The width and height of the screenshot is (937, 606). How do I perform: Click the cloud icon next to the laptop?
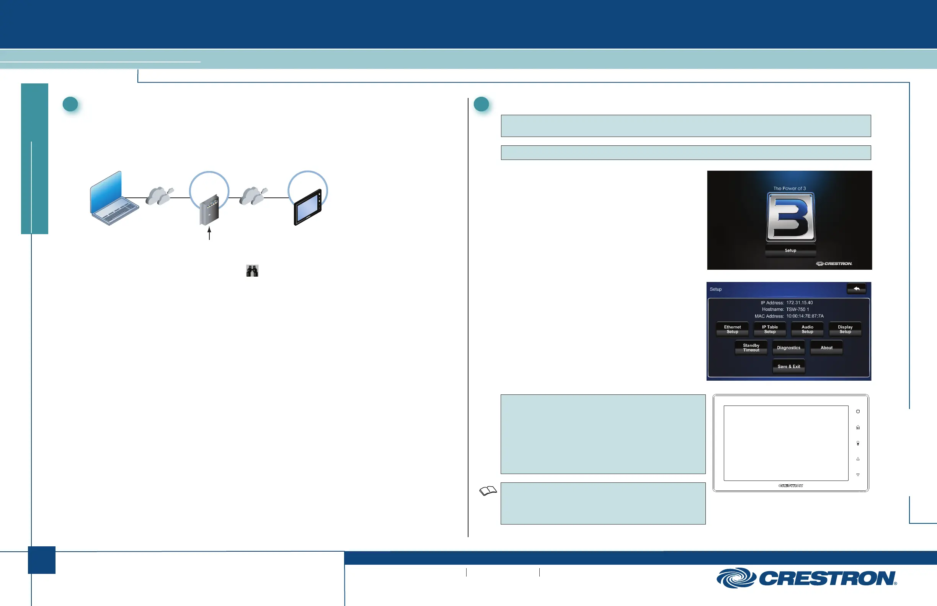tap(160, 196)
